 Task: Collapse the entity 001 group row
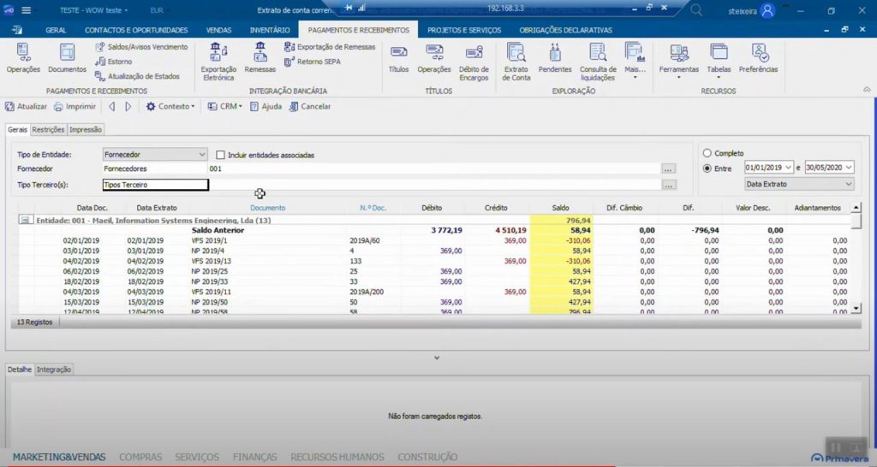(x=25, y=220)
